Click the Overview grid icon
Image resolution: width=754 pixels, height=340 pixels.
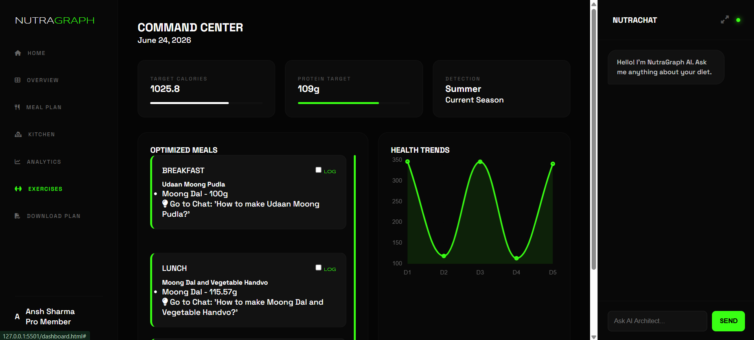18,80
